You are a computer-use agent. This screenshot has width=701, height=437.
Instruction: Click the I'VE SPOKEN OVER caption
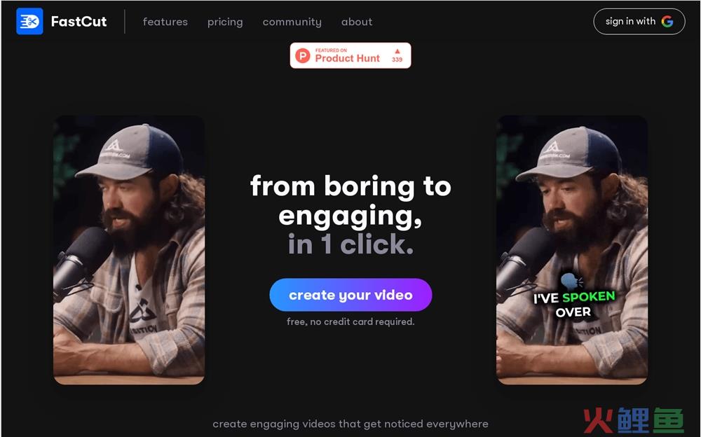[573, 305]
